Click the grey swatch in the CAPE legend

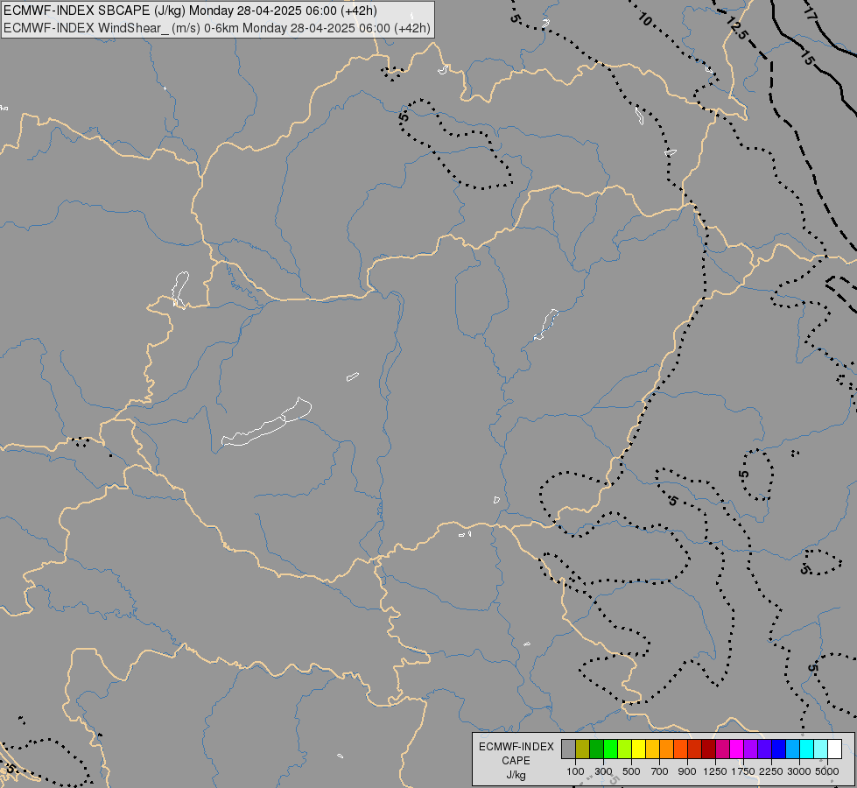(x=568, y=749)
